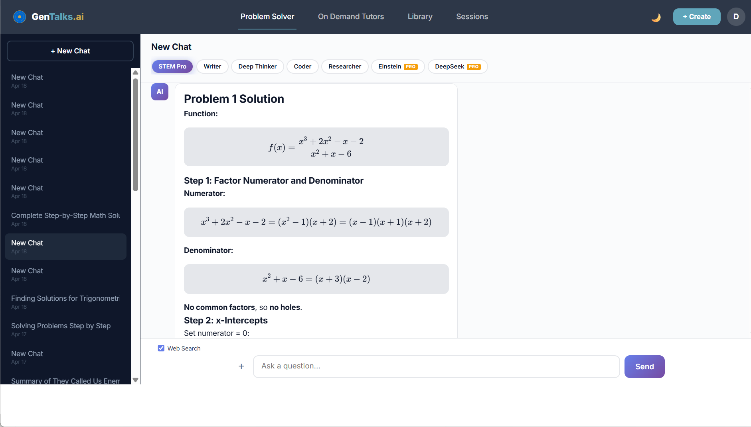Click the GenTalks.ai logo icon

(20, 17)
